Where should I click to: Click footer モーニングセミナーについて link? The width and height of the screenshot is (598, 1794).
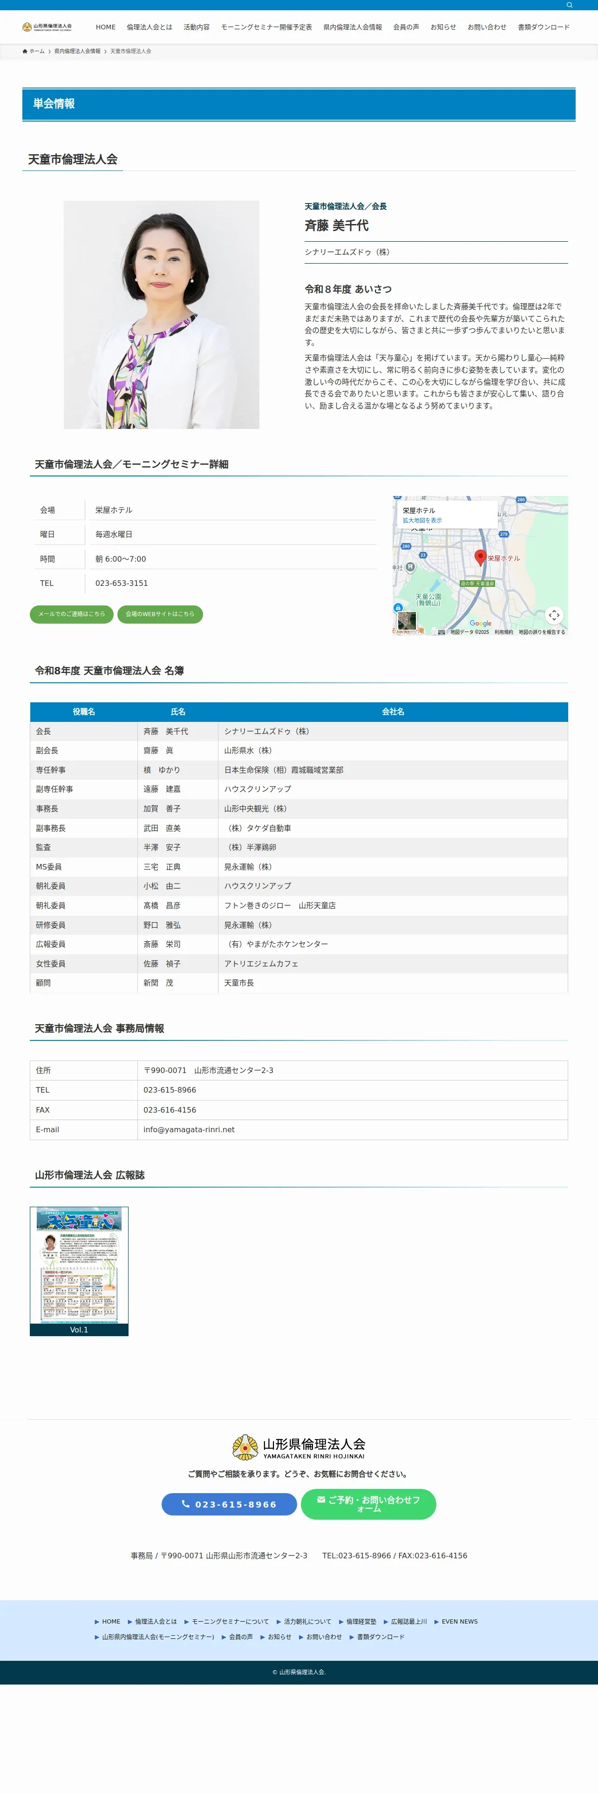pyautogui.click(x=231, y=1621)
